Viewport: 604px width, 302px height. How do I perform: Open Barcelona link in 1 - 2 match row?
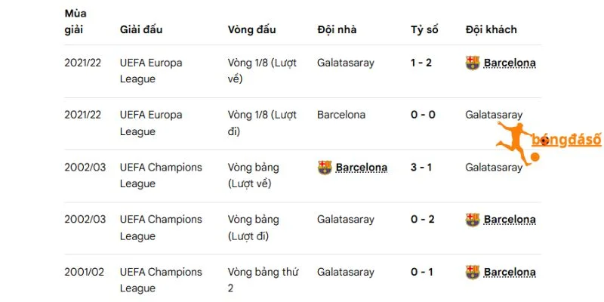click(x=510, y=63)
